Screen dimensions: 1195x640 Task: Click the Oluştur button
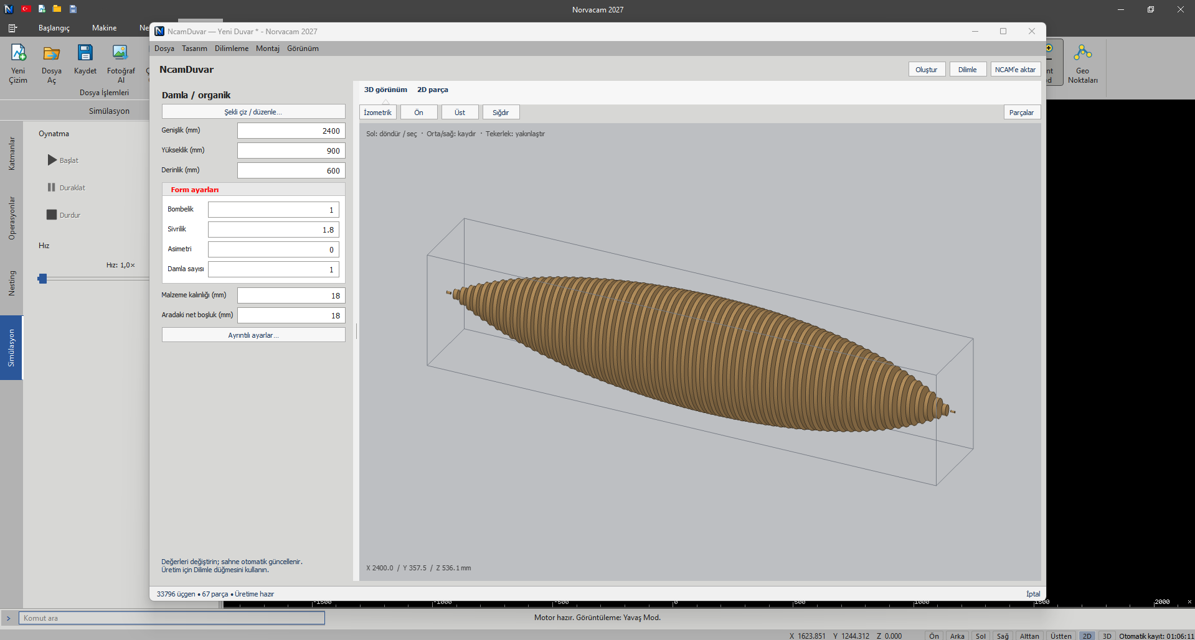click(x=927, y=69)
